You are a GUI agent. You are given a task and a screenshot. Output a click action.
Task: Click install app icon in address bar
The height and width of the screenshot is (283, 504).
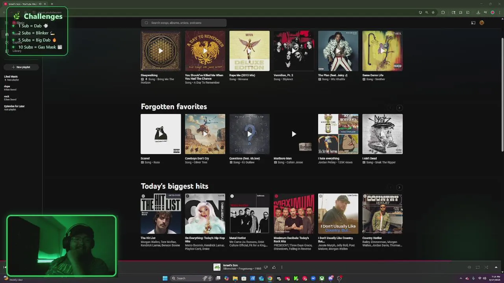tap(420, 13)
